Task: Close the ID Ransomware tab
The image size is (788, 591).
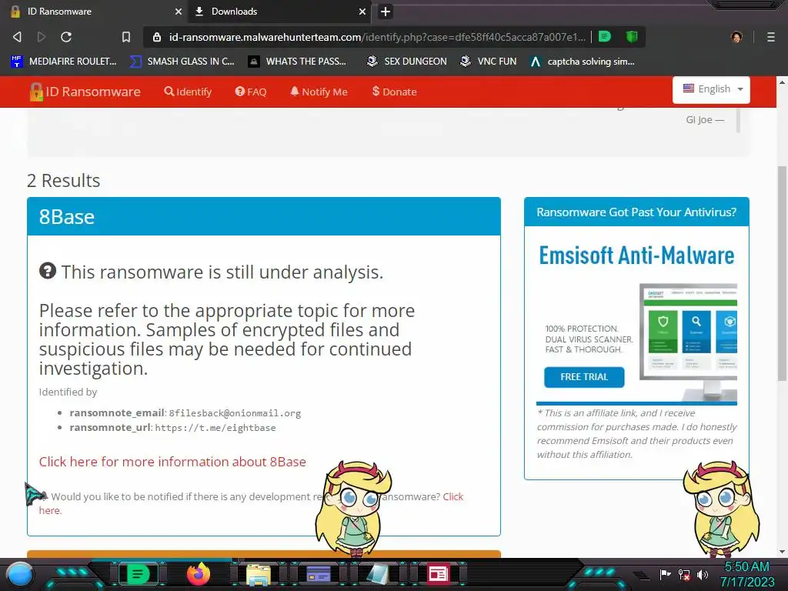Action: [179, 11]
